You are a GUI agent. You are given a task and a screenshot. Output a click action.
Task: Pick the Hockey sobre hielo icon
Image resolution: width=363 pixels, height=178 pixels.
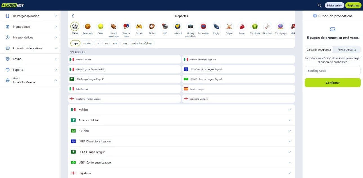click(191, 27)
